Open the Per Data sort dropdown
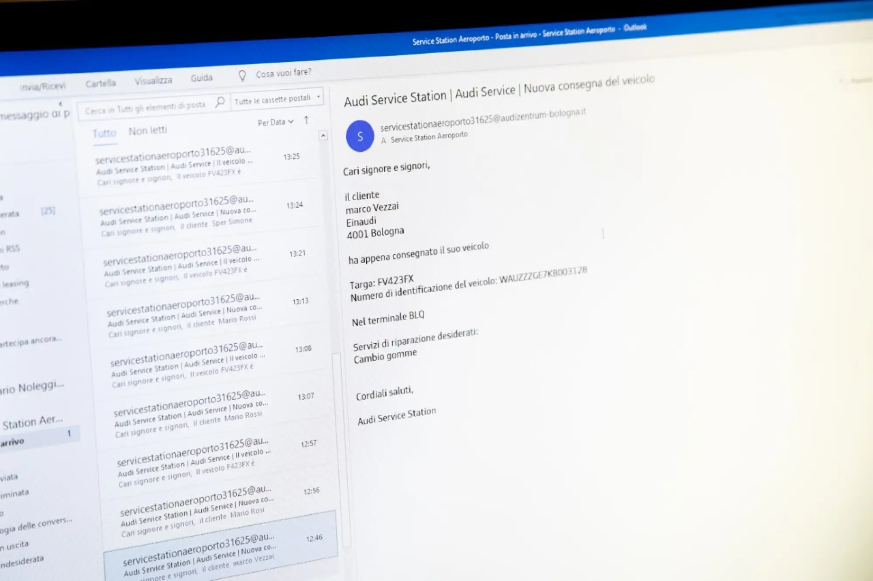The width and height of the screenshot is (873, 581). pyautogui.click(x=275, y=122)
